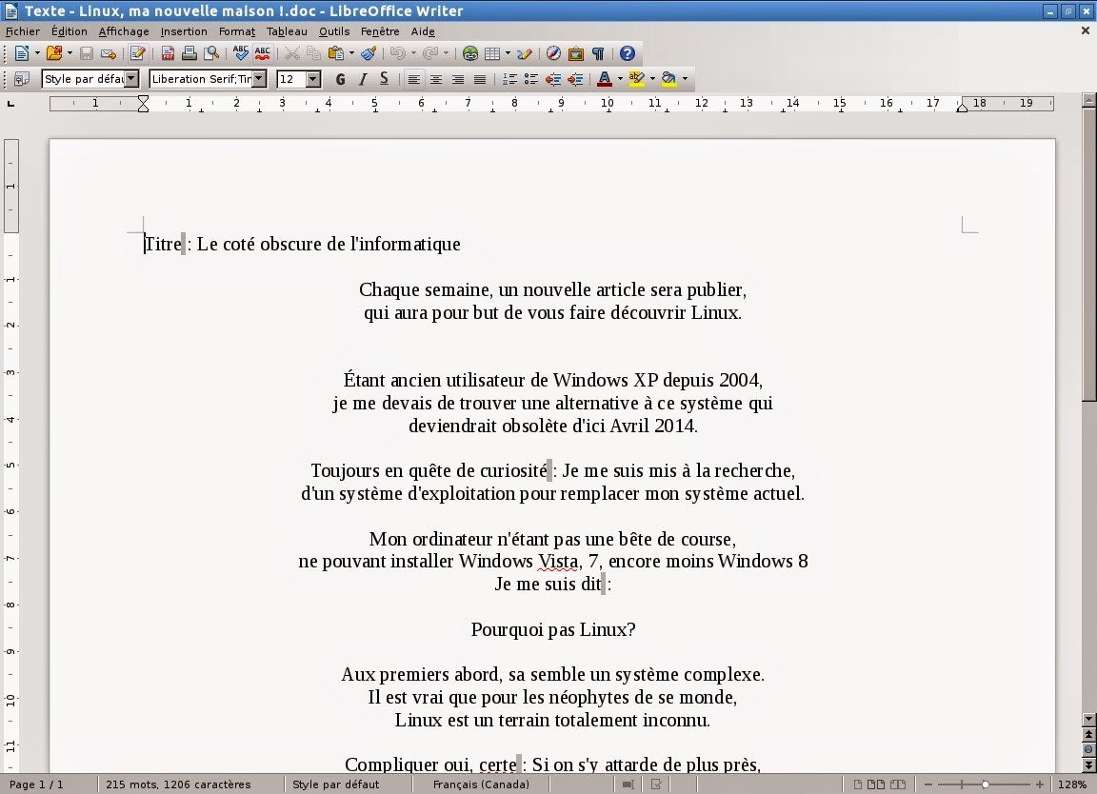Apply the paragraph background color

point(668,79)
